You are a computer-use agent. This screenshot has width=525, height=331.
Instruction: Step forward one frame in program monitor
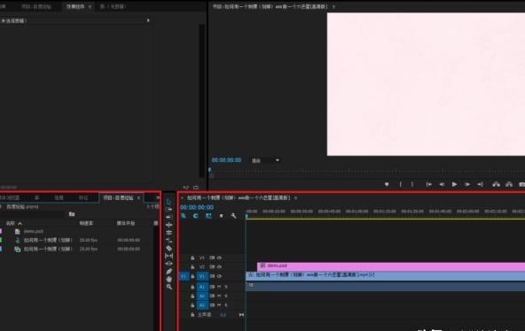467,184
